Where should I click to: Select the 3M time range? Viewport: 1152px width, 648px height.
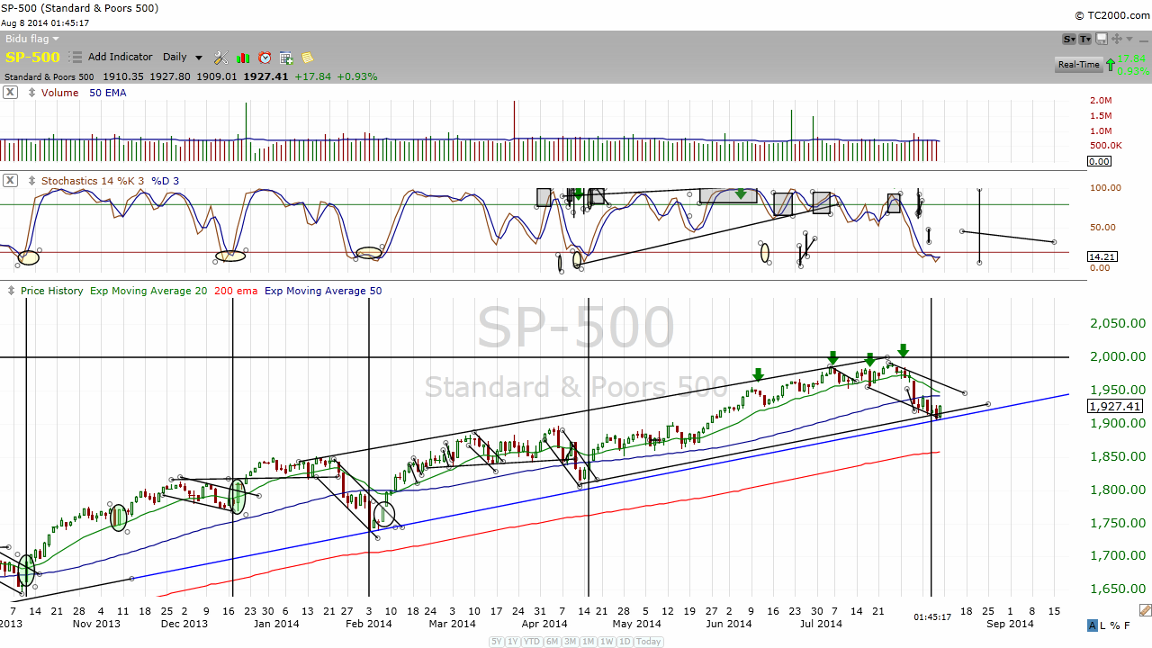point(570,642)
